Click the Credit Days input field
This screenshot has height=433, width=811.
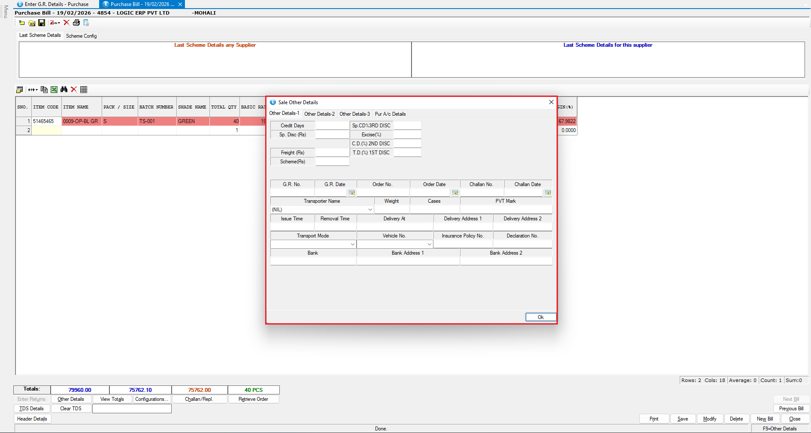[x=332, y=126]
